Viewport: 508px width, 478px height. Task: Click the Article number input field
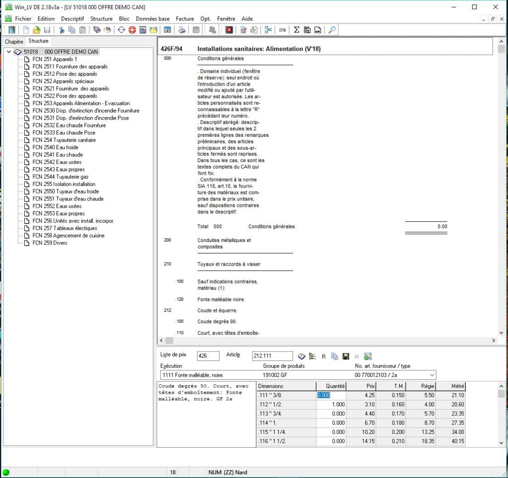pyautogui.click(x=272, y=356)
